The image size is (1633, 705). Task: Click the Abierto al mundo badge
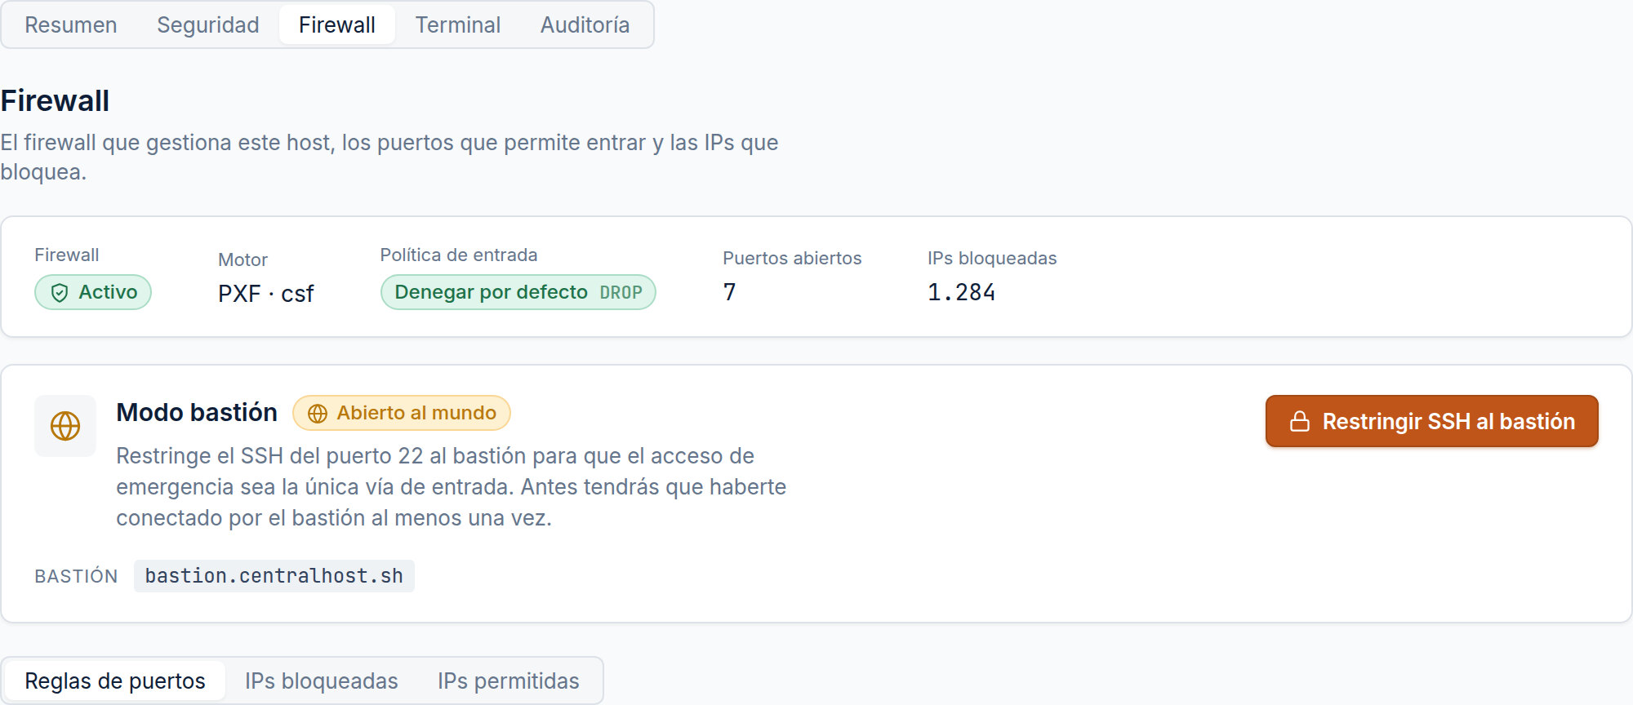click(402, 413)
